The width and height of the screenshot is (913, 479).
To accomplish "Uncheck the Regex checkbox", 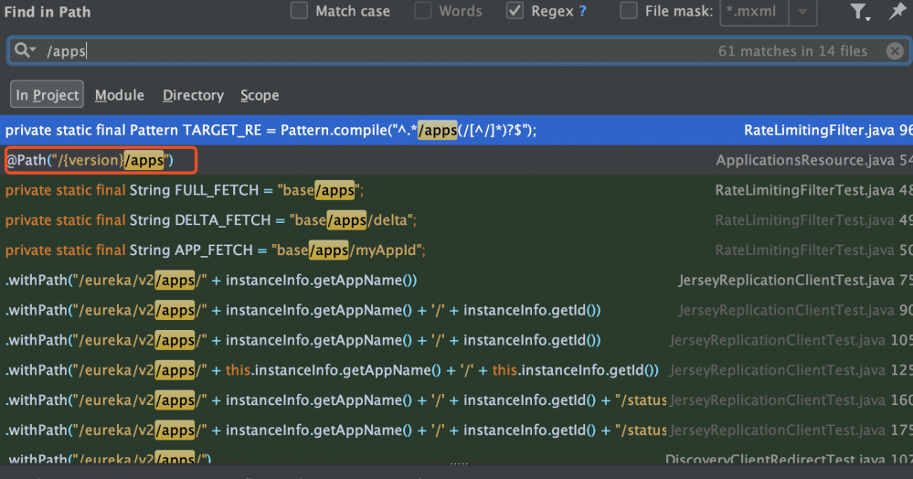I will click(x=515, y=12).
